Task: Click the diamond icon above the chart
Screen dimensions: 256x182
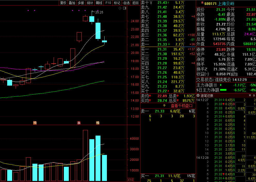Action: tap(120, 8)
